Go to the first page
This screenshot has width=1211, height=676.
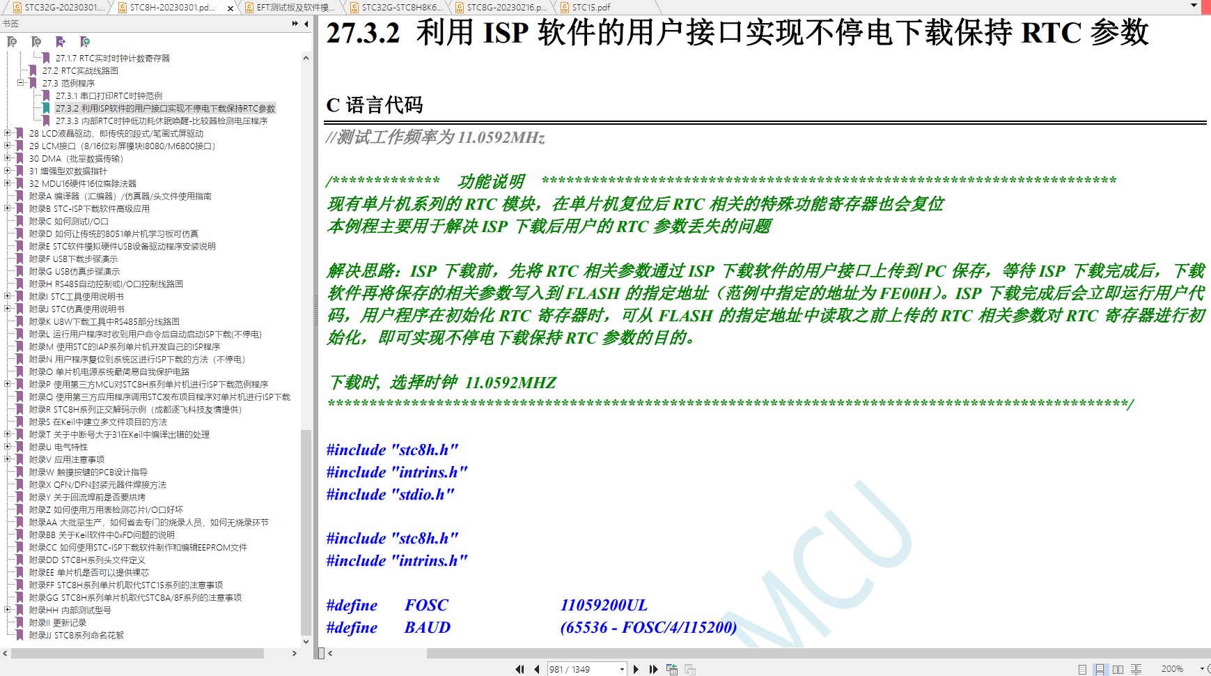coord(519,669)
